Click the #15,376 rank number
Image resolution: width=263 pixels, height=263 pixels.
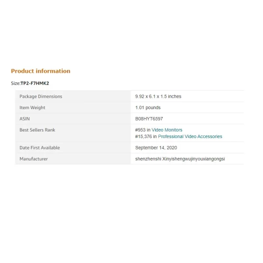(143, 137)
